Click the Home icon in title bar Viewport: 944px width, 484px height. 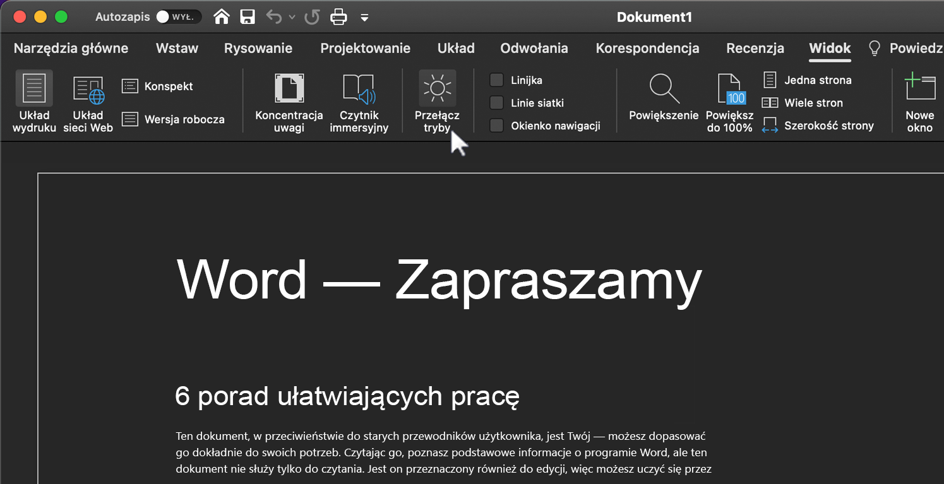(x=222, y=17)
